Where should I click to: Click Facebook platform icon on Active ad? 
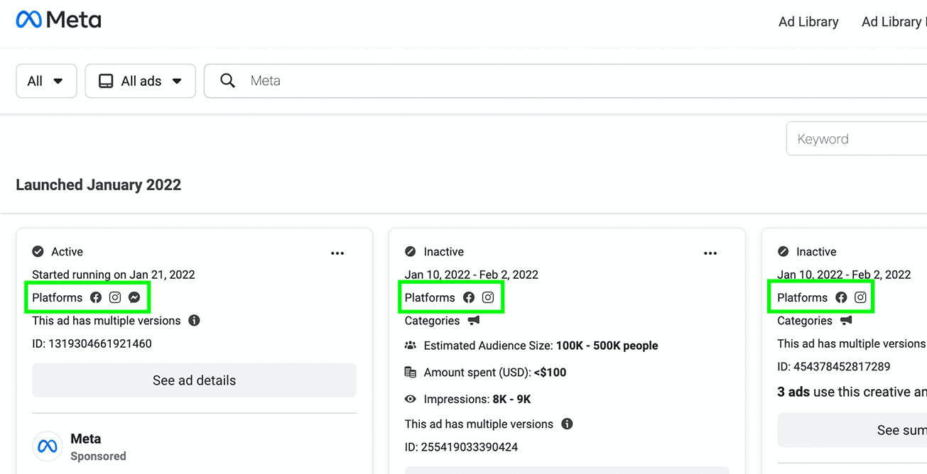coord(96,298)
